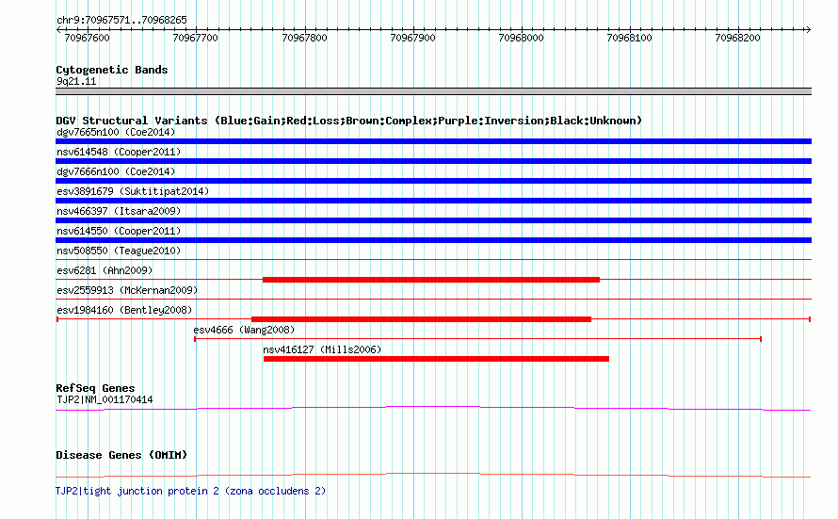
Task: Click ruler position 70968200
Action: (737, 38)
